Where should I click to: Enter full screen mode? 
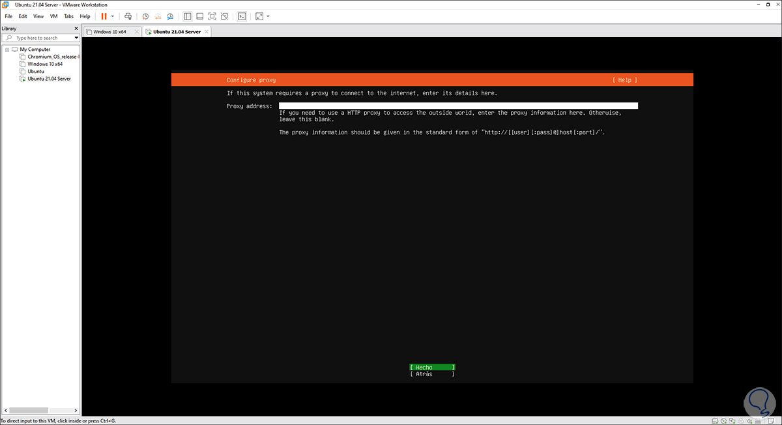pyautogui.click(x=212, y=16)
